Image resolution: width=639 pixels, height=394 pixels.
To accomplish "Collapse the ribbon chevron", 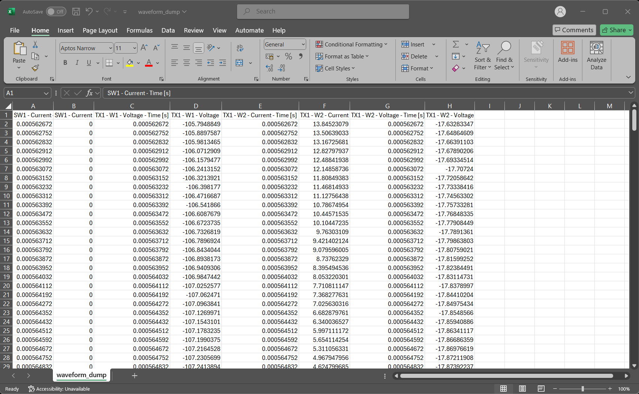I will point(629,77).
